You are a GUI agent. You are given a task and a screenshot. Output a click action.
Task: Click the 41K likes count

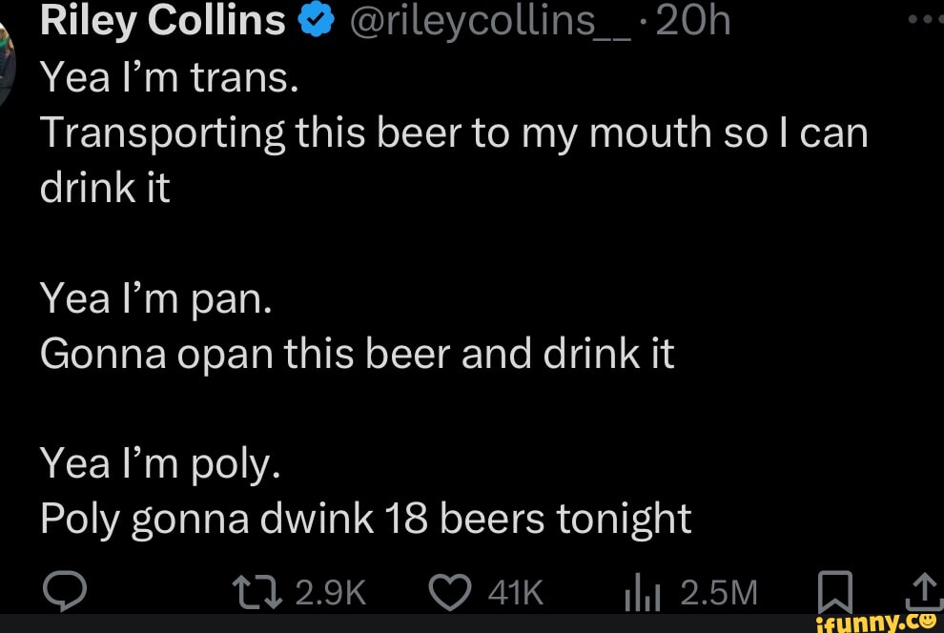[515, 594]
